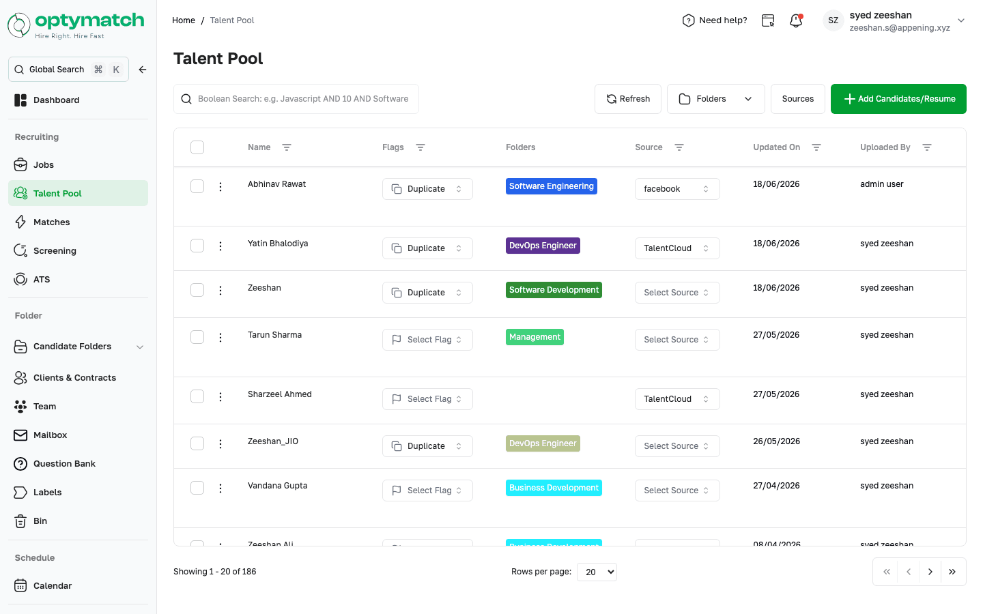Filter the Name column
This screenshot has width=983, height=614.
pos(287,147)
